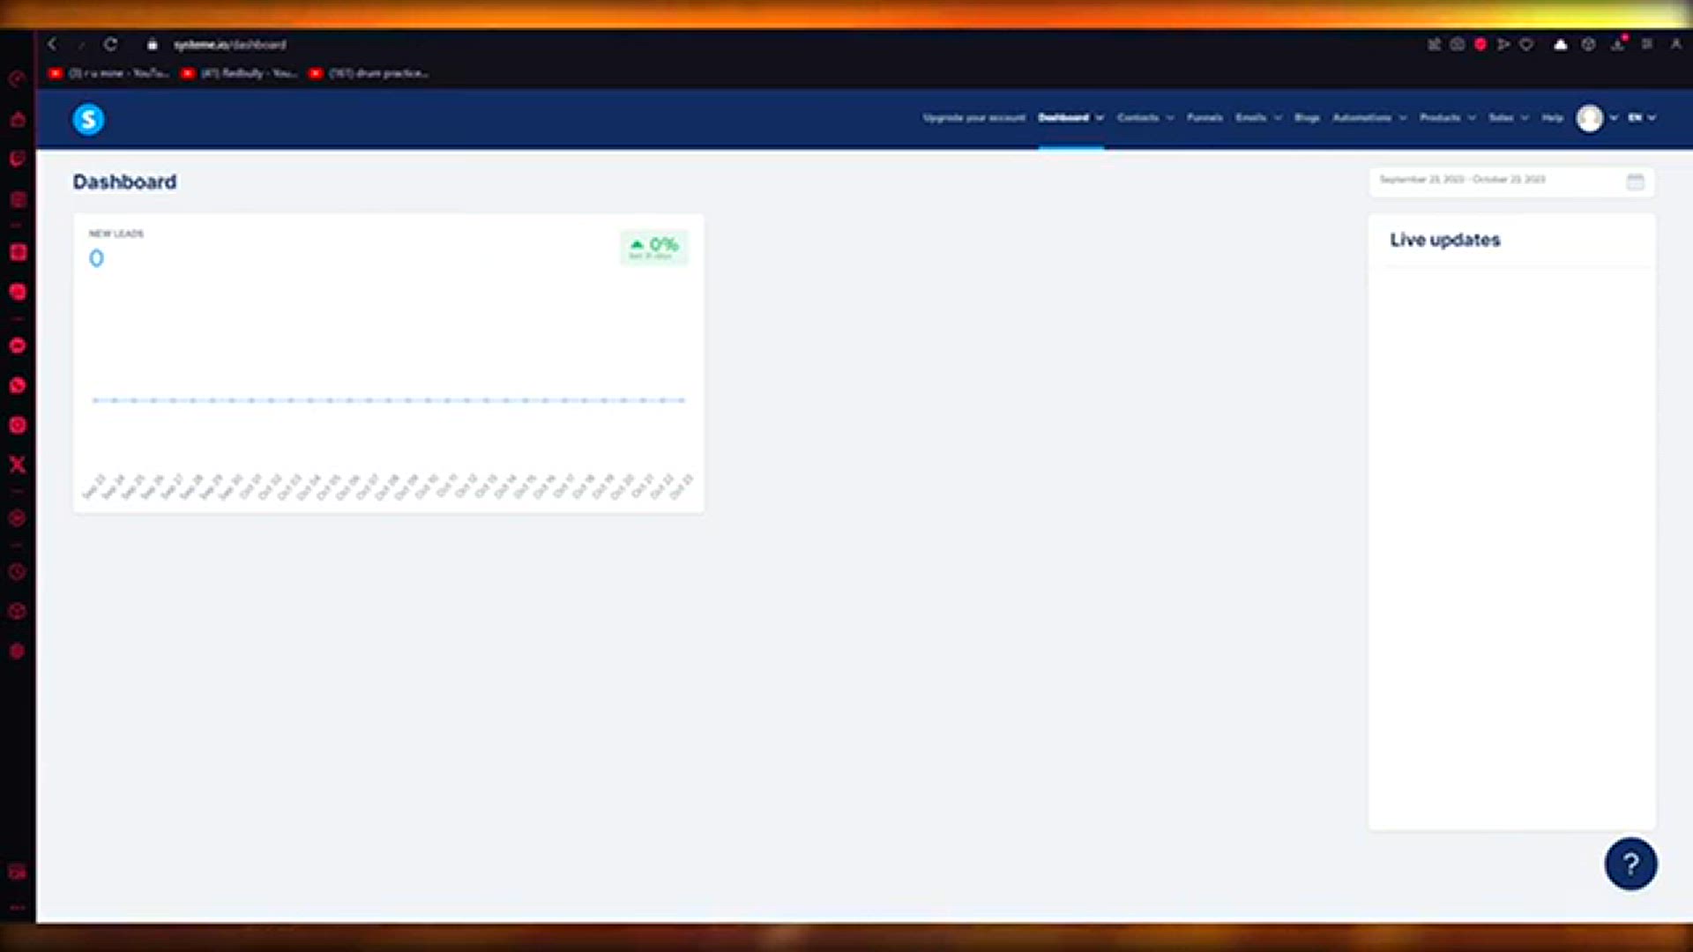Click the New Leads count 0
Viewport: 1693px width, 952px height.
(96, 258)
